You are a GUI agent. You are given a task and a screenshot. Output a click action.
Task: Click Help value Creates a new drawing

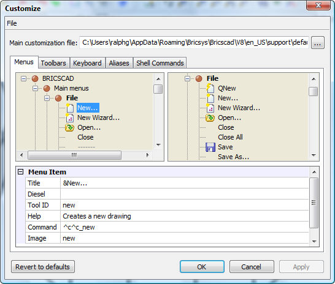tap(185, 216)
